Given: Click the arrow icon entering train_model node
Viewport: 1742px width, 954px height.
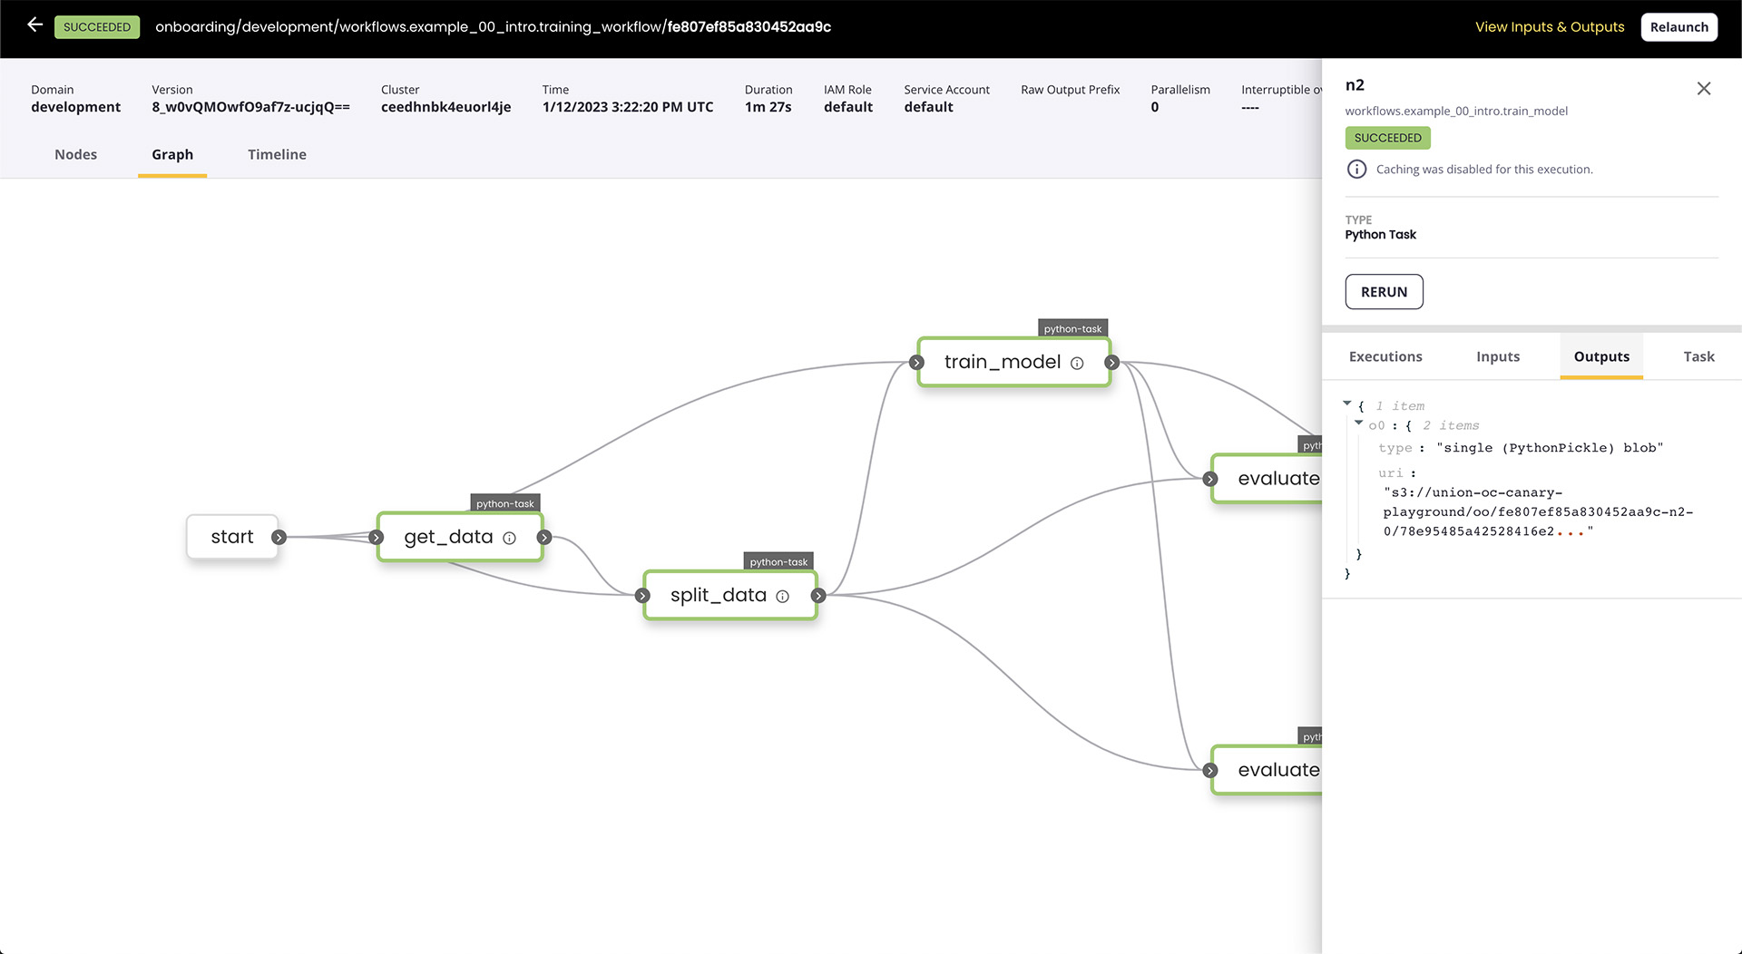Looking at the screenshot, I should pyautogui.click(x=917, y=362).
